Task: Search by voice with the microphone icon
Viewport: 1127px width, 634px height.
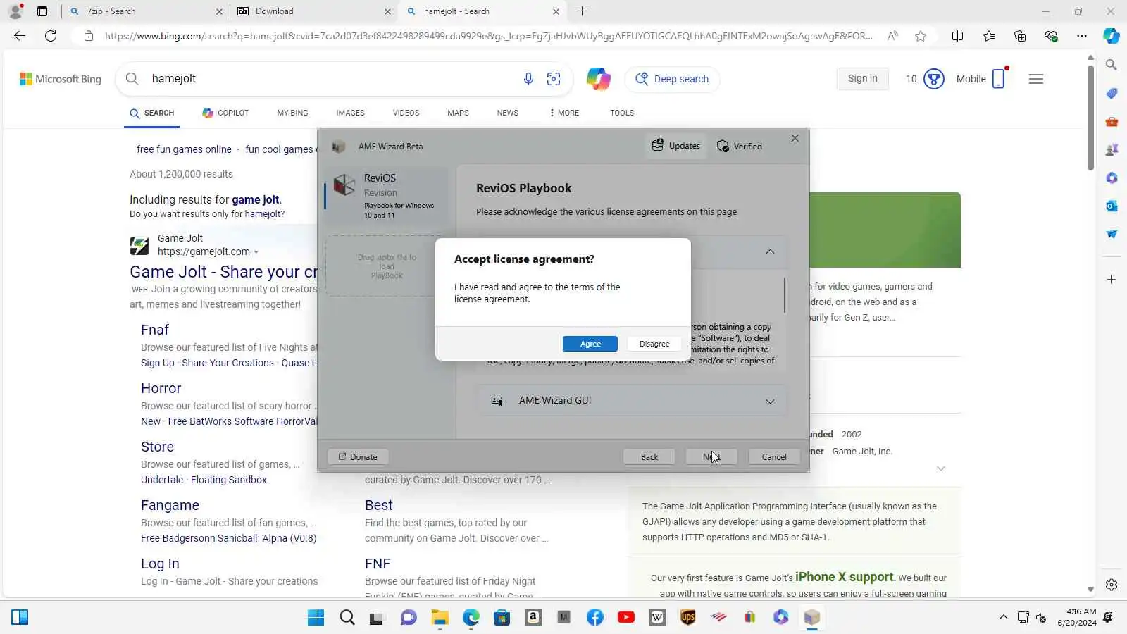Action: click(x=528, y=79)
